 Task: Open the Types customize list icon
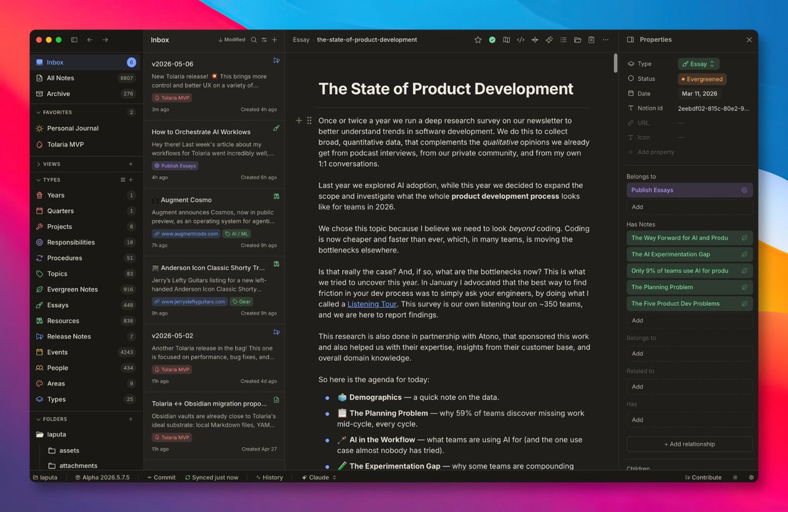[123, 180]
